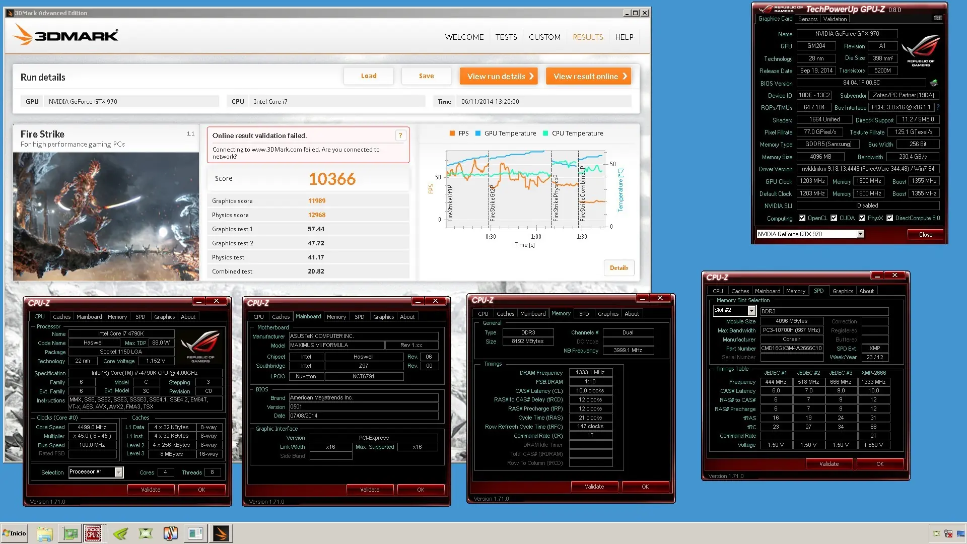Toggle the PhysX checkbox in GPU-Z
This screenshot has height=544, width=967.
(x=862, y=218)
